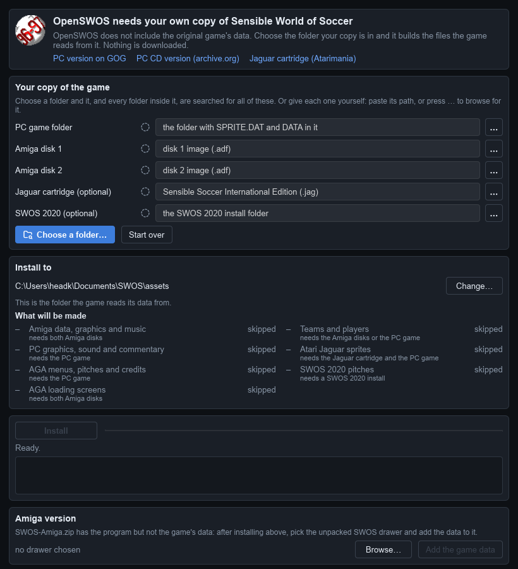Click the 'AGA loading screens' row
Screen dimensions: 518x569
coord(145,394)
